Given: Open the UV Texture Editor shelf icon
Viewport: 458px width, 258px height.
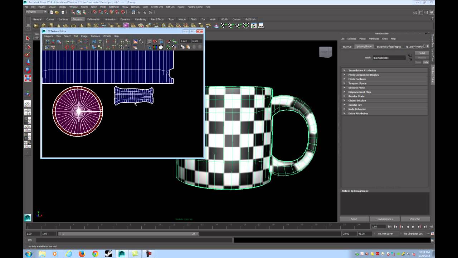Looking at the screenshot, I should [x=254, y=26].
